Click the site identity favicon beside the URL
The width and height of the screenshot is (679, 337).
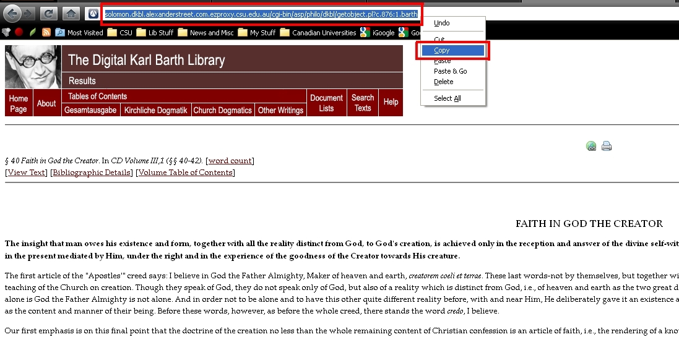pyautogui.click(x=93, y=14)
